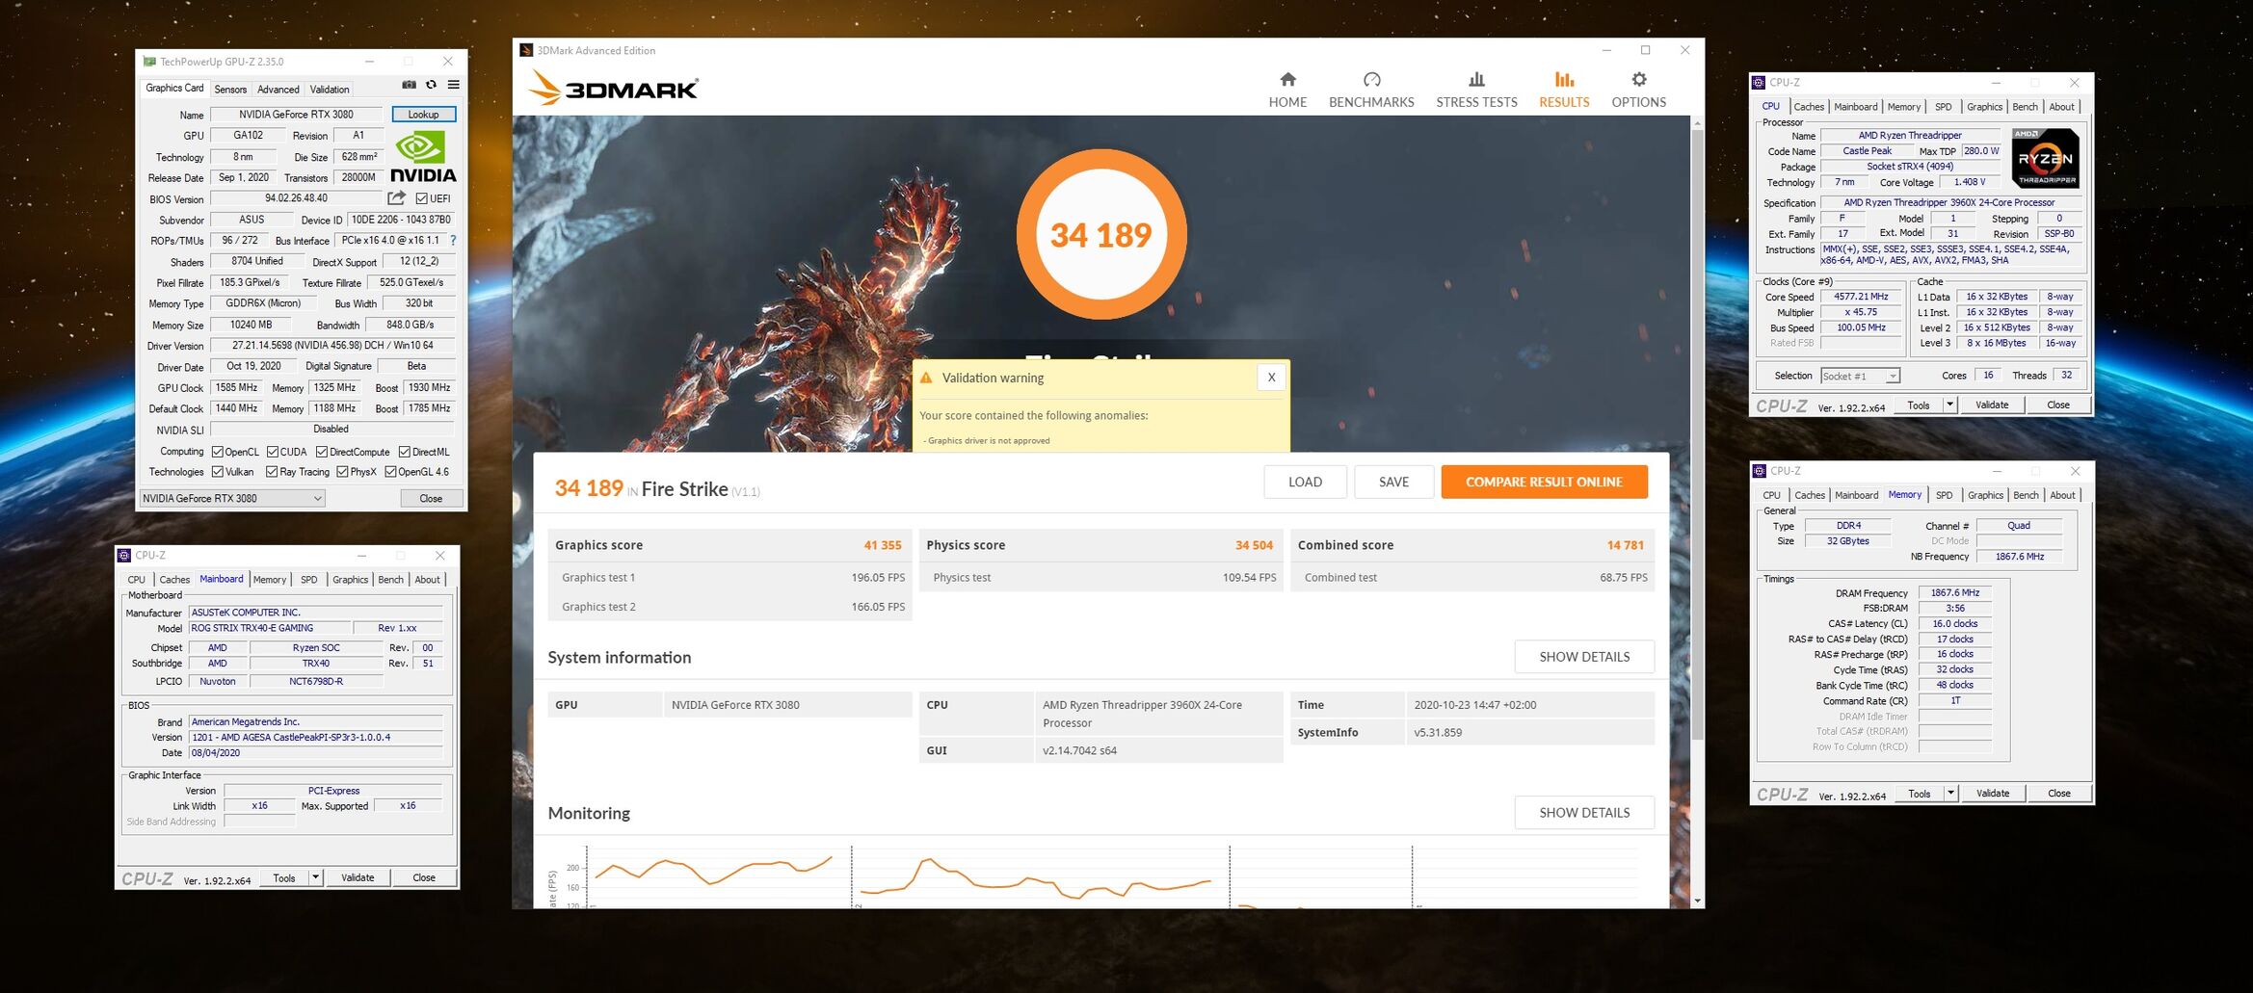Screen dimensions: 2253x993
Task: Open STRESS TESTS in 3DMark
Action: 1476,90
